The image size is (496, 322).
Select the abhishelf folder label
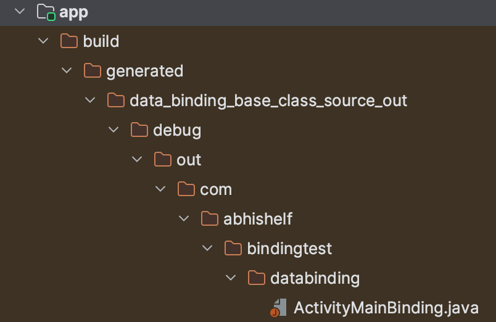click(258, 219)
